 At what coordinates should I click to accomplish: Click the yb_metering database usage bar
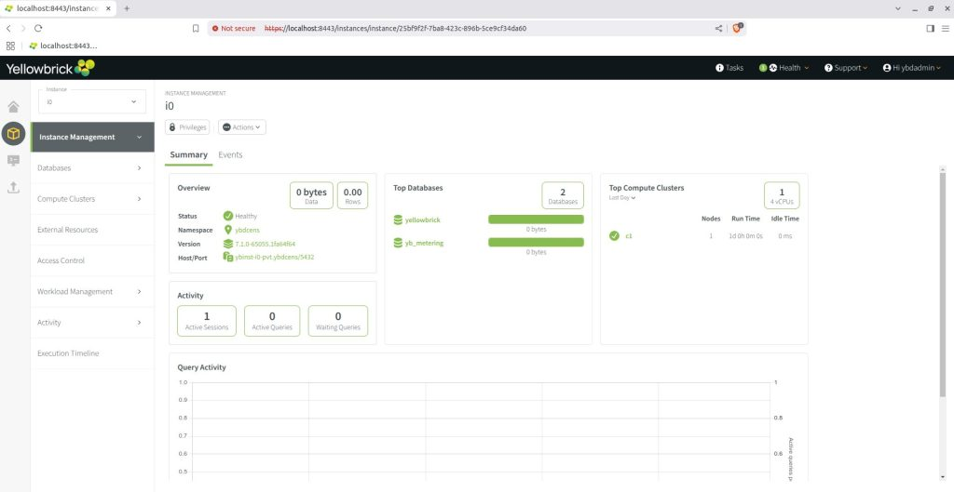point(536,243)
